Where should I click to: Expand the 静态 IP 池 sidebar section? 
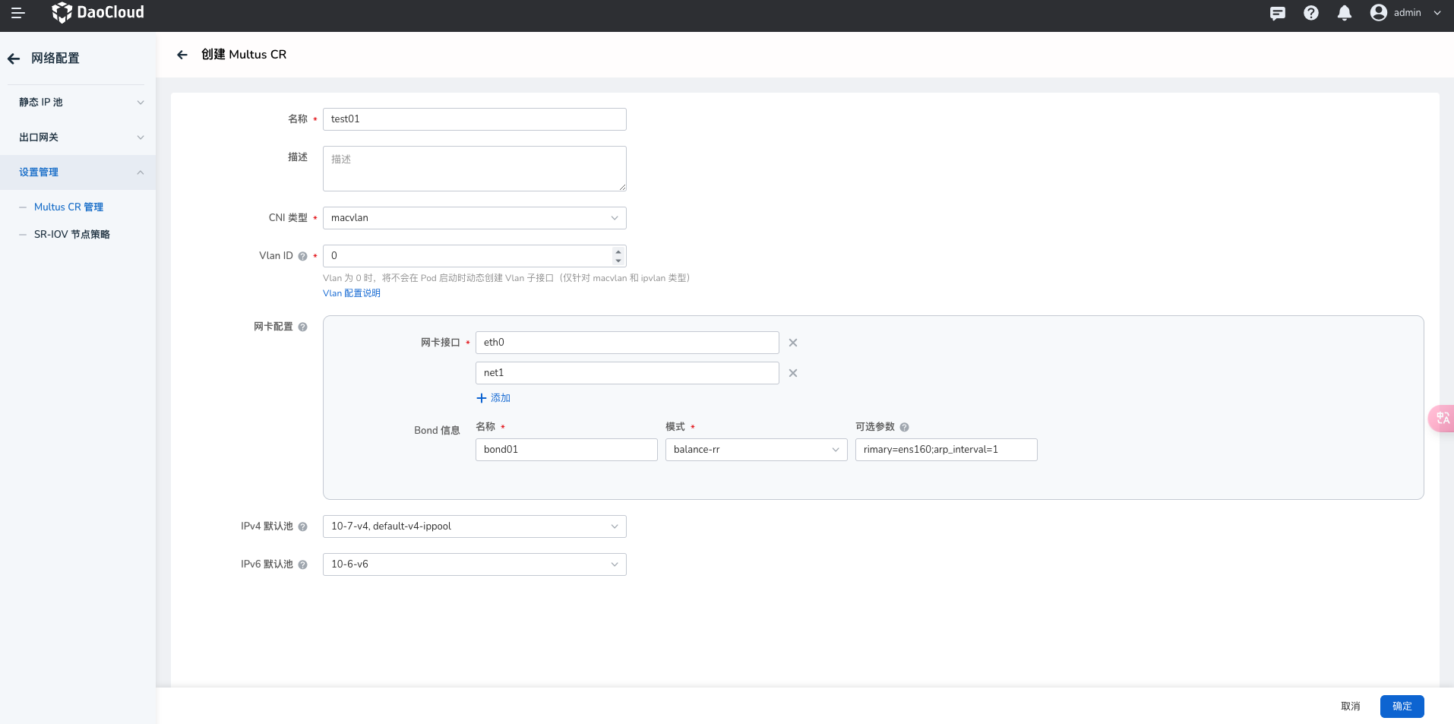(78, 103)
